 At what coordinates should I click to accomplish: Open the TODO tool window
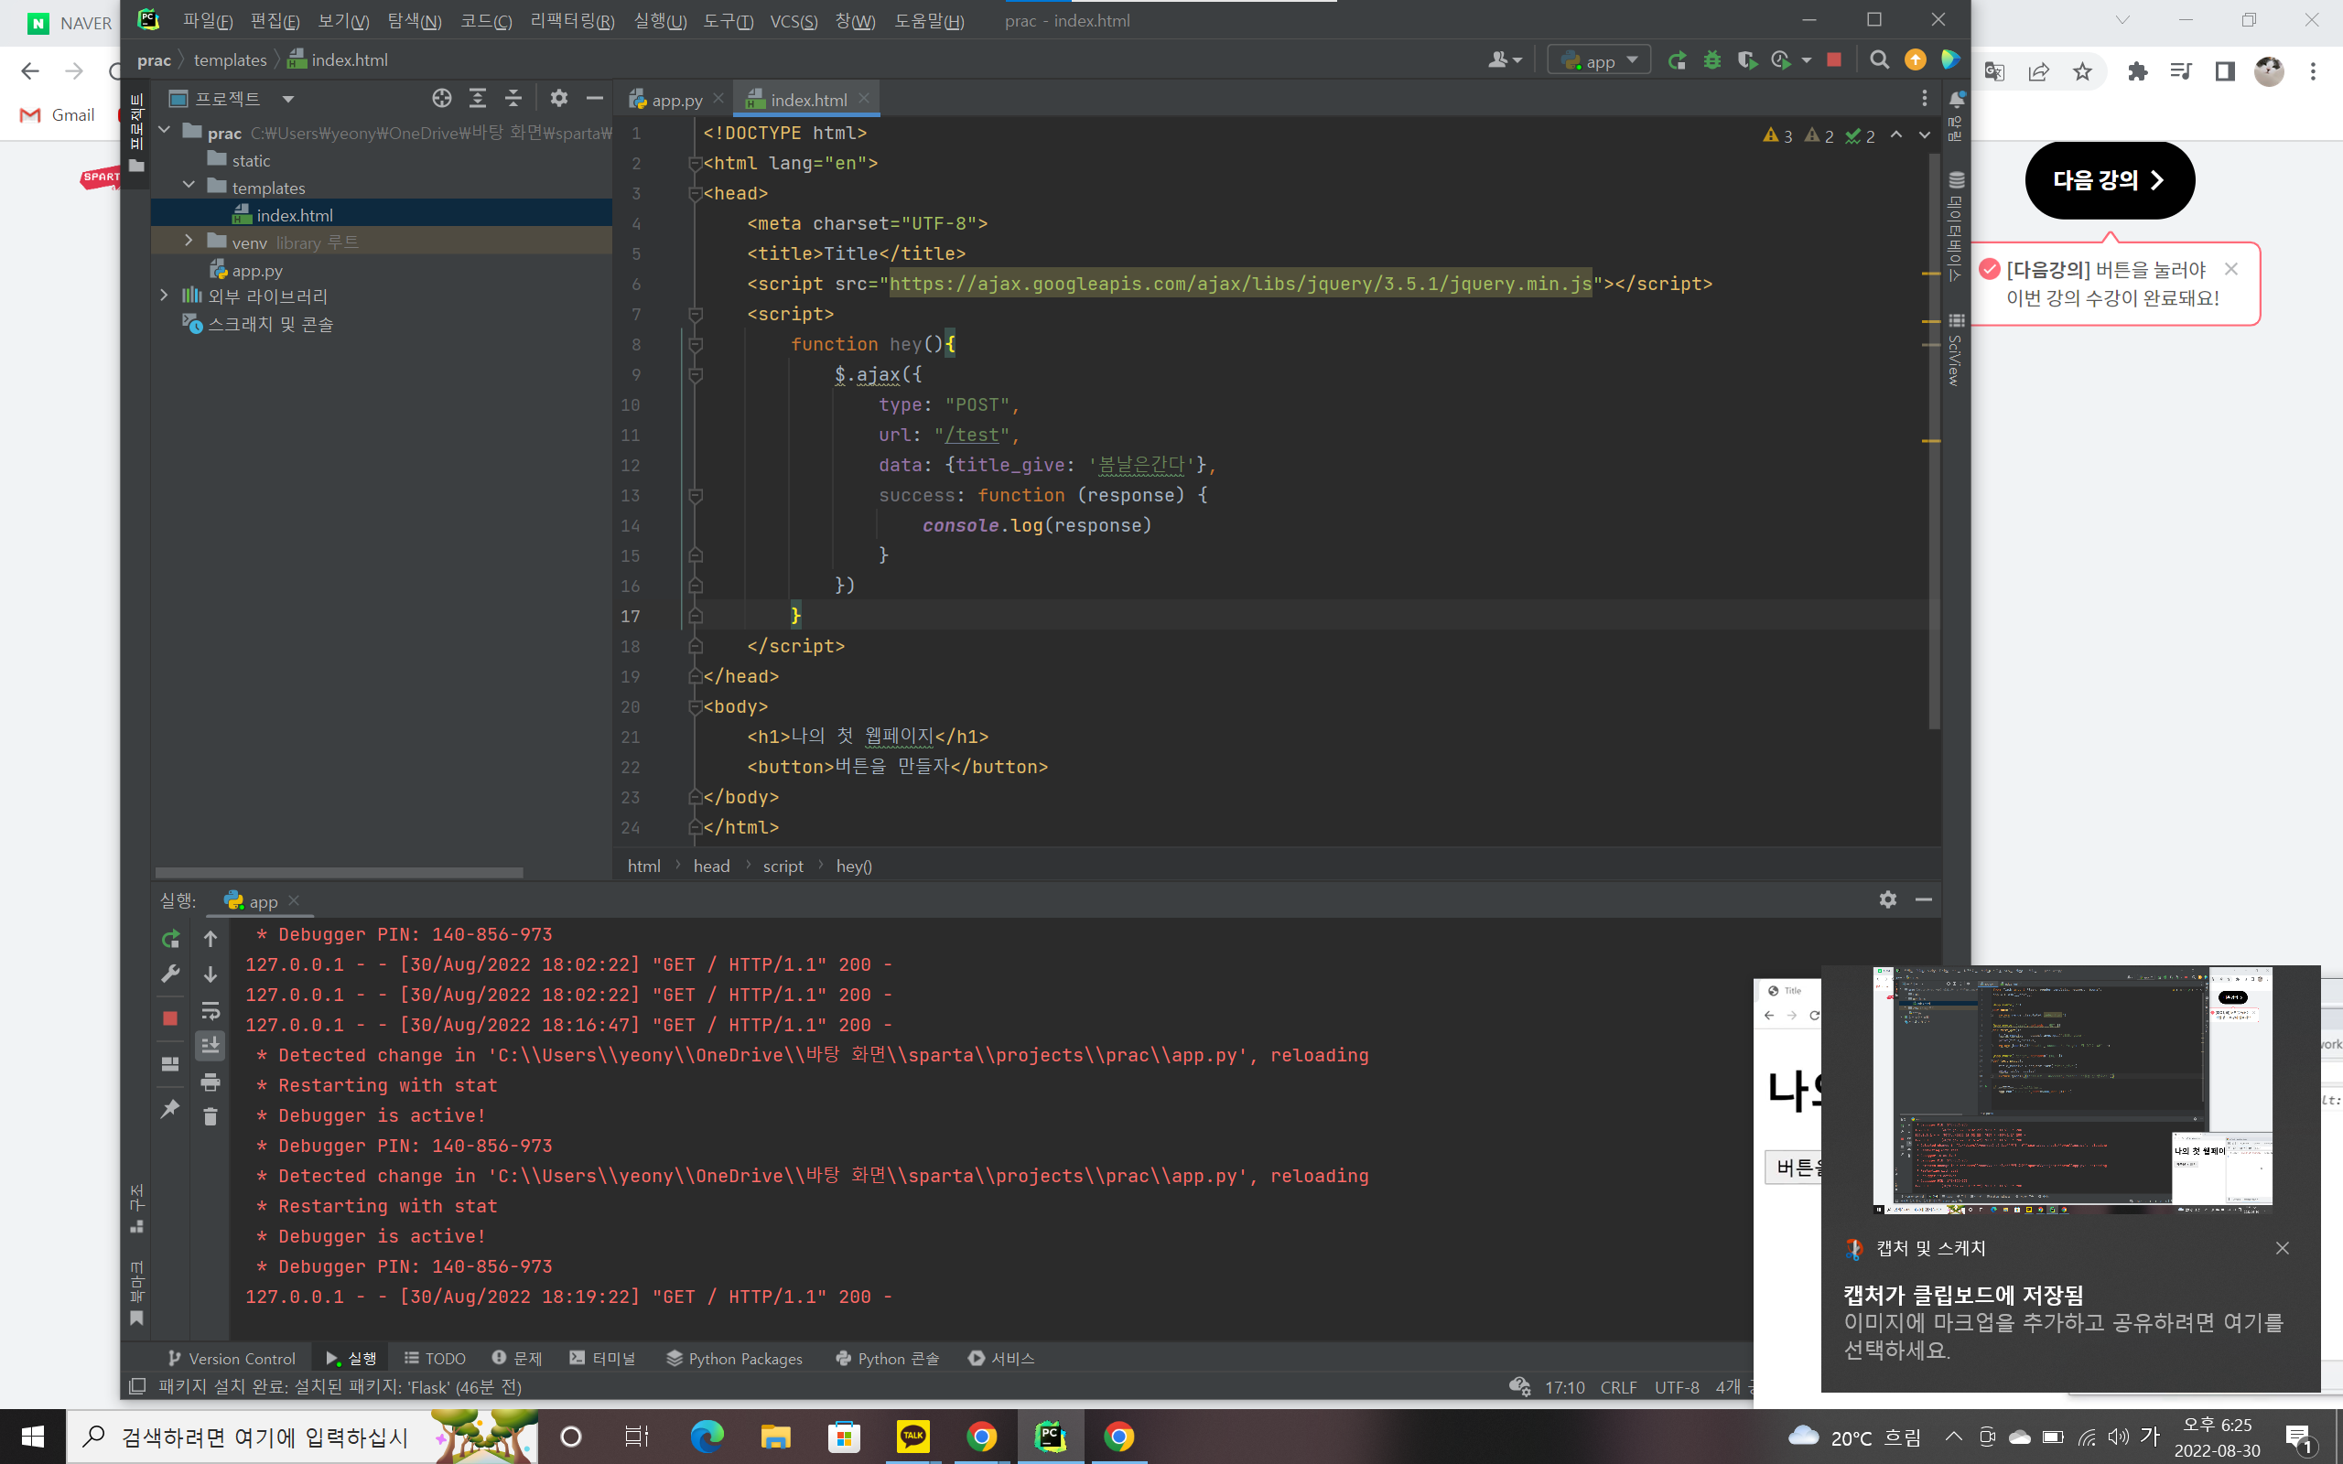pyautogui.click(x=435, y=1358)
